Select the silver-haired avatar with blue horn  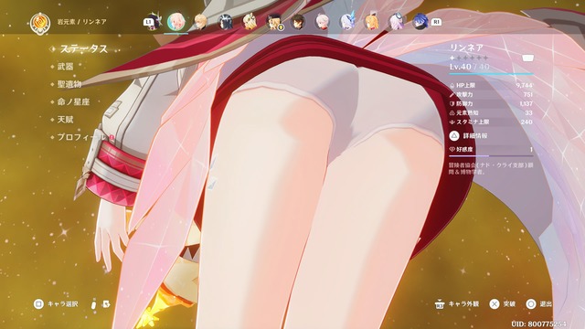[347, 22]
